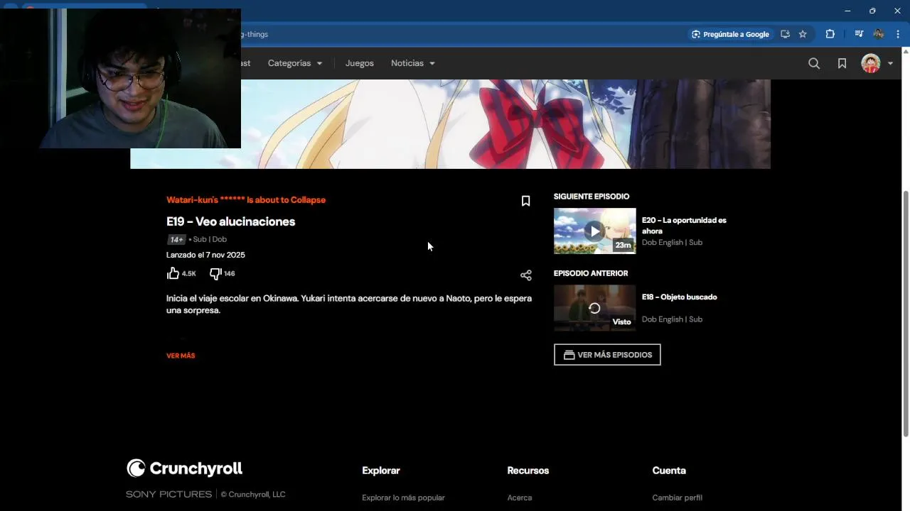Click EPISODIO ANTERIOR heading
Image resolution: width=910 pixels, height=511 pixels.
(591, 273)
